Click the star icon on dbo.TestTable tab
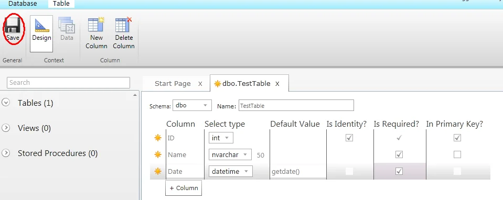Viewport: 503px width, 200px height. pos(218,84)
